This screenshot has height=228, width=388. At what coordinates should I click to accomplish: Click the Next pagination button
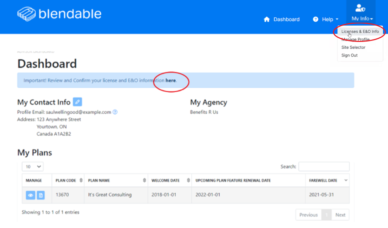pyautogui.click(x=340, y=215)
